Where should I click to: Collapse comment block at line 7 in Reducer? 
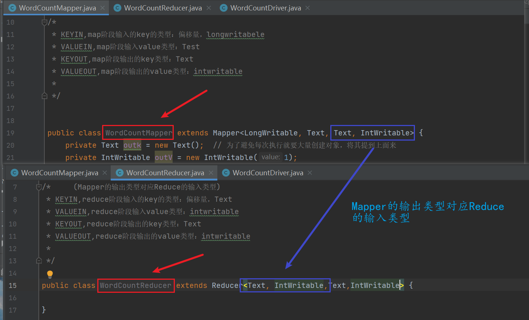click(39, 187)
